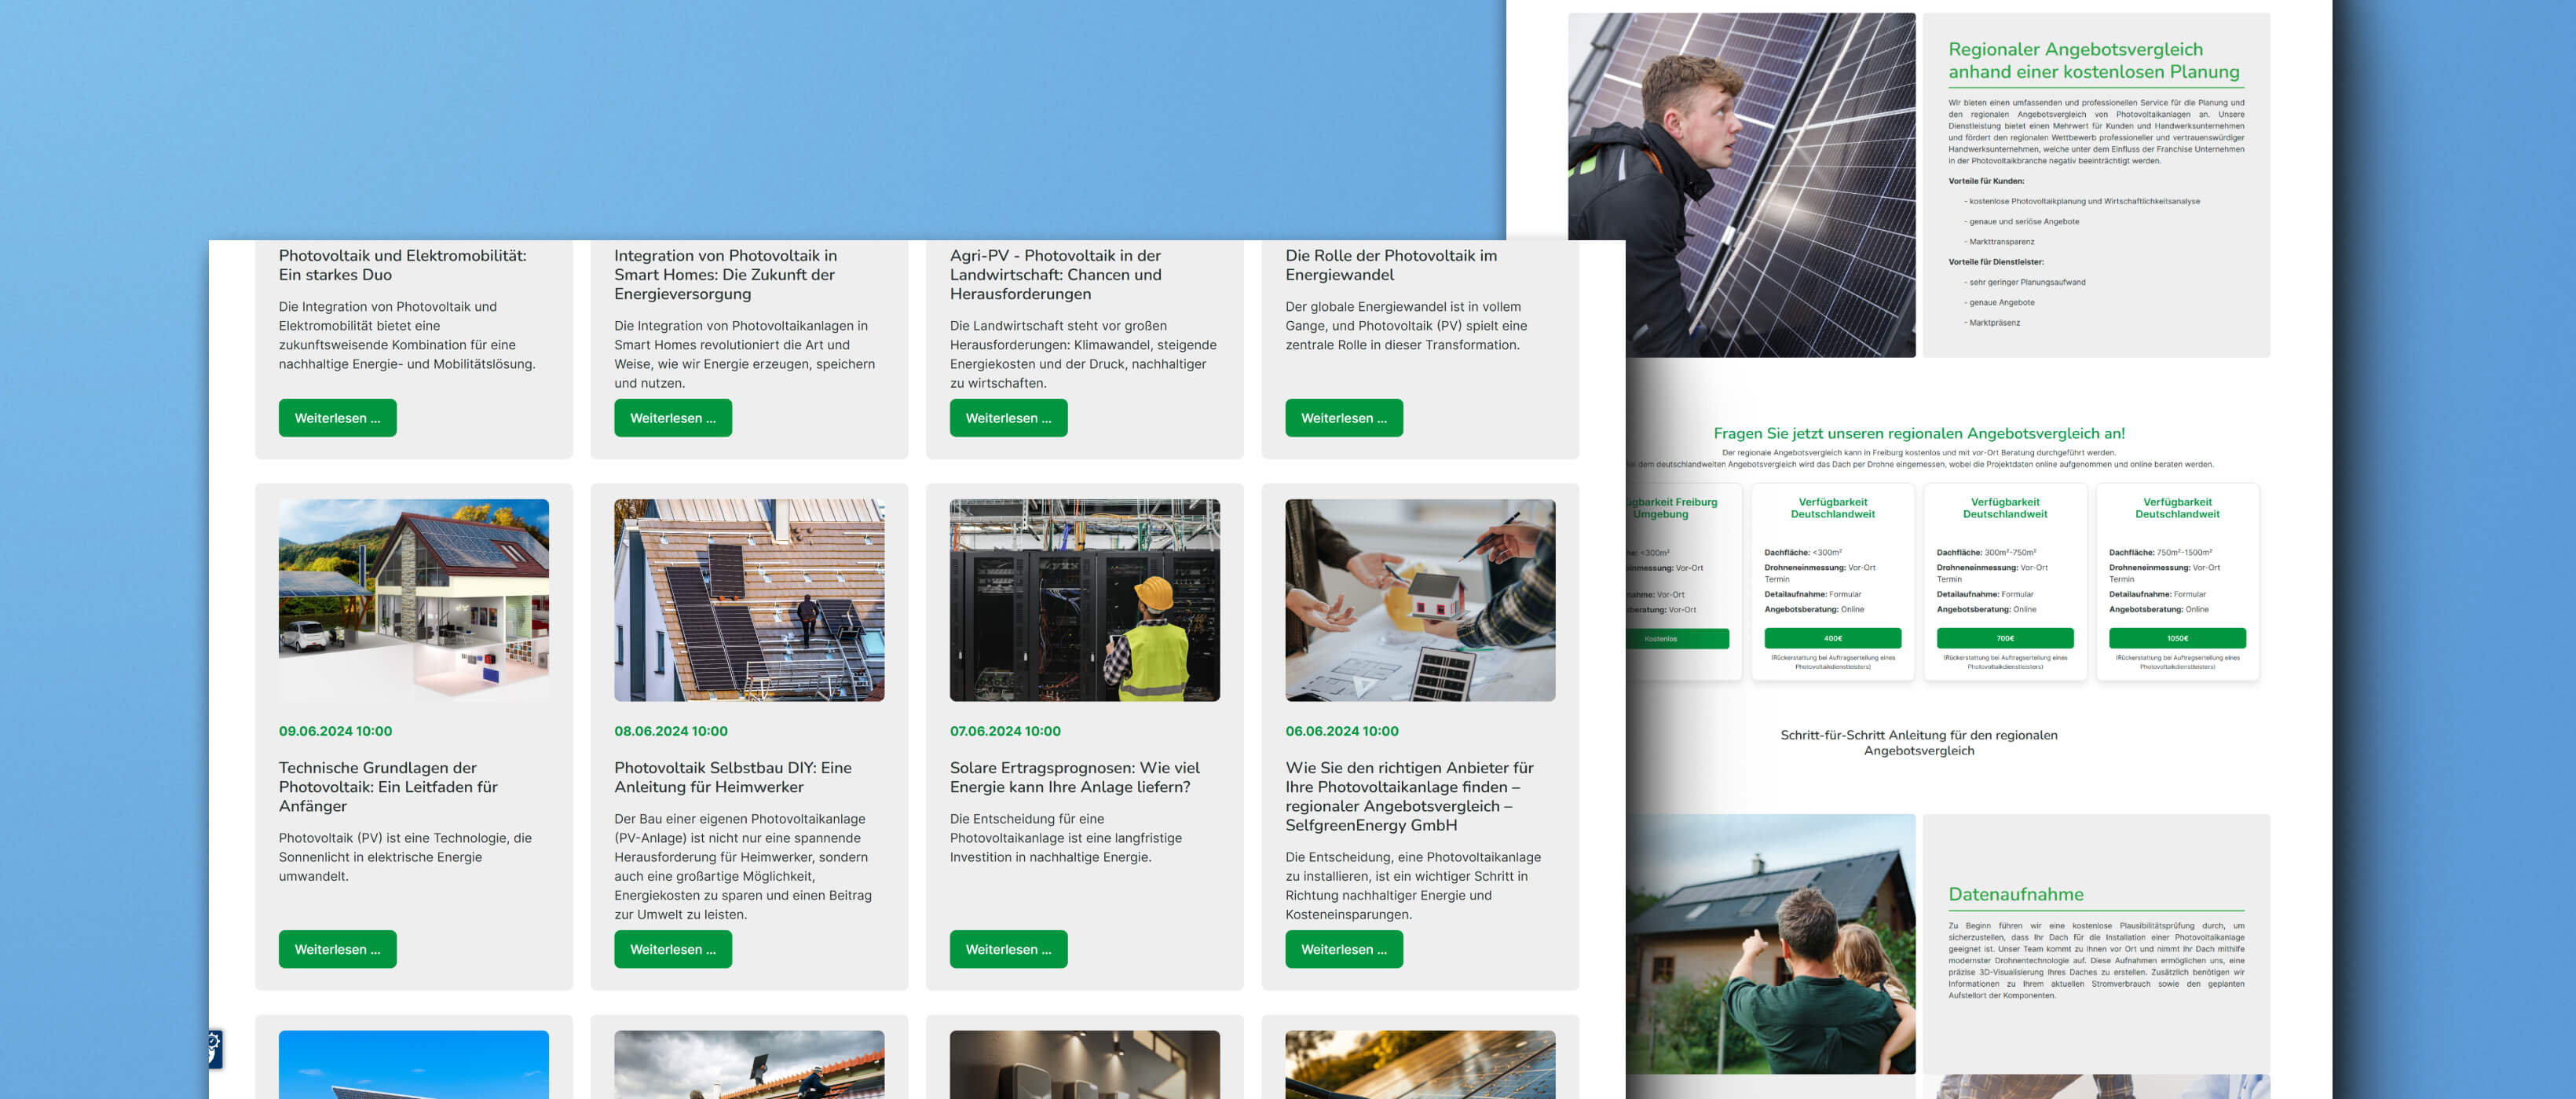Open the Photovoltaik Selbstbau DIY headline
This screenshot has width=2576, height=1099.
pos(732,776)
